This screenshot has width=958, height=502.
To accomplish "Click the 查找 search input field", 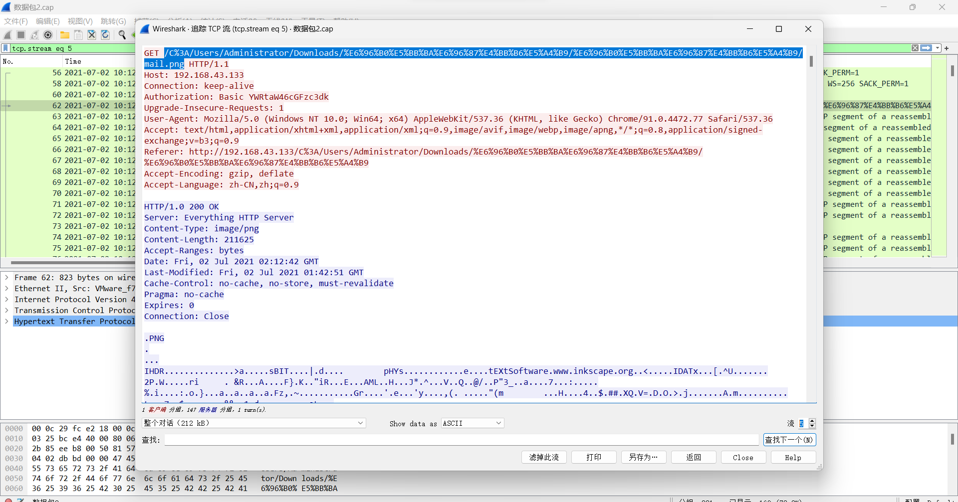I will point(462,440).
